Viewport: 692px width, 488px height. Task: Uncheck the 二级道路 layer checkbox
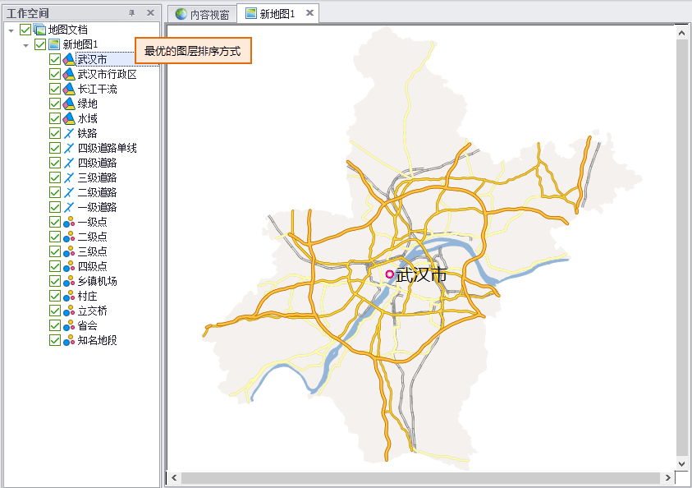[55, 192]
